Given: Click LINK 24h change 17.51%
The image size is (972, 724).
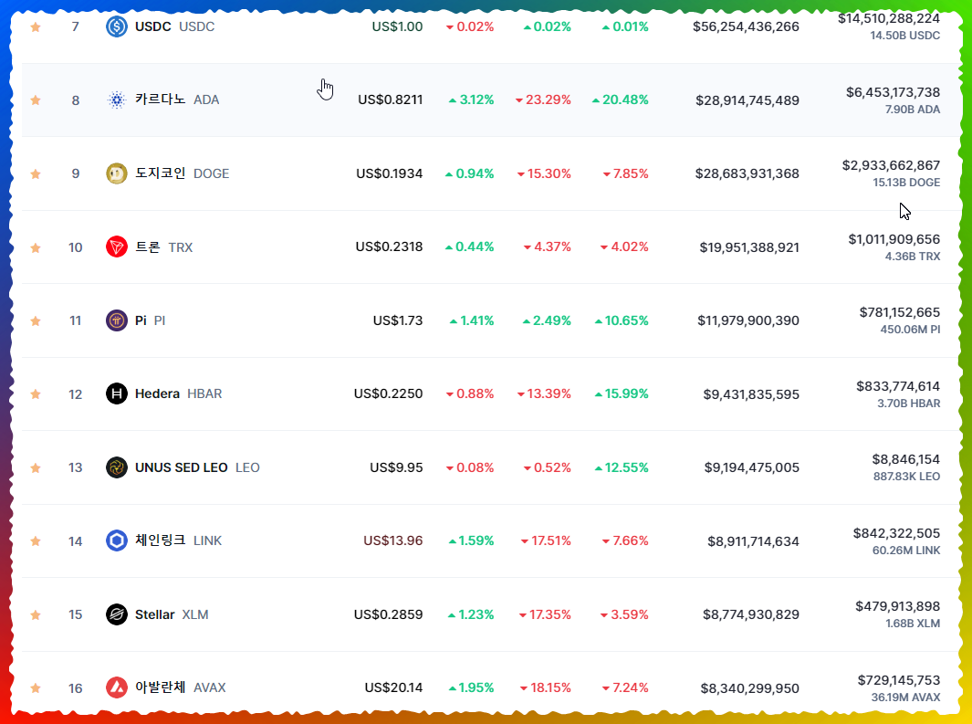Looking at the screenshot, I should click(546, 540).
